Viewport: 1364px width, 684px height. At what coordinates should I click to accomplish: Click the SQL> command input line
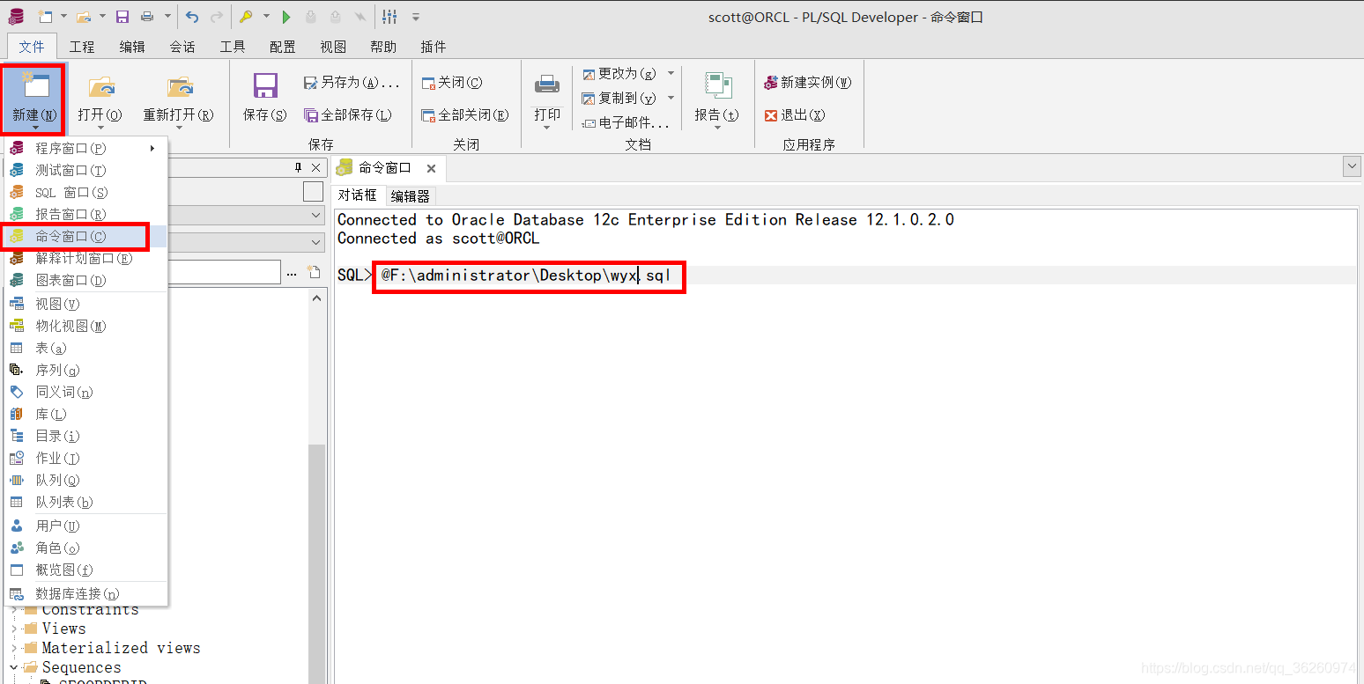click(846, 276)
